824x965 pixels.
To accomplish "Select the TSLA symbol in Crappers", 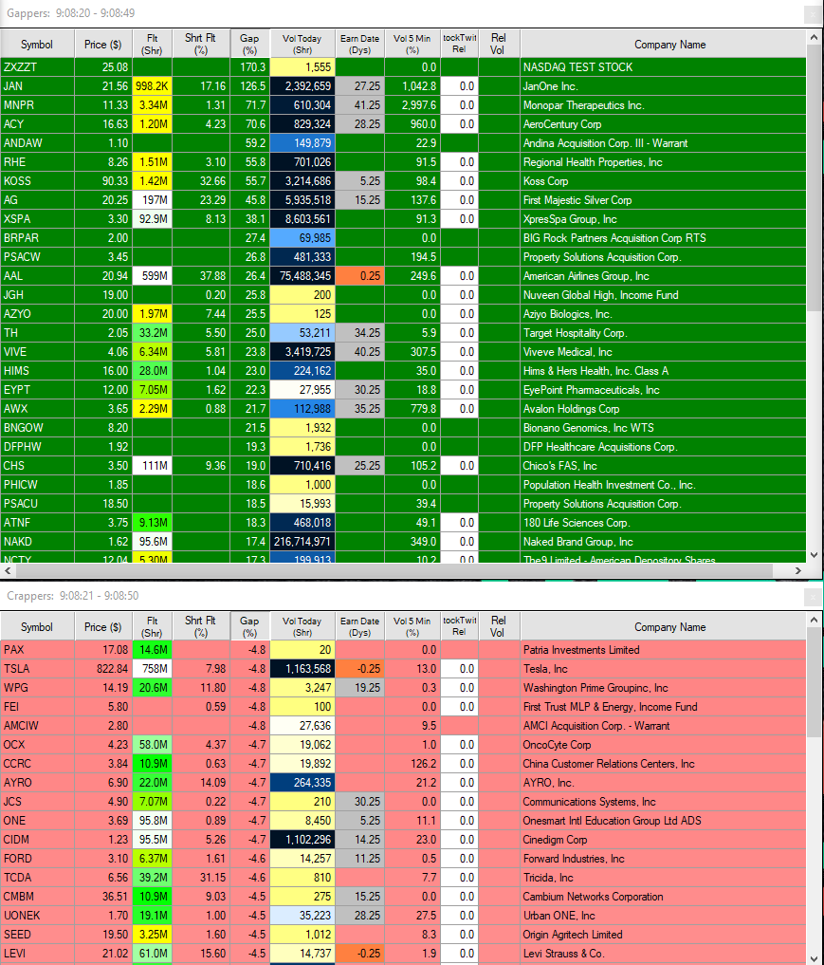I will pyautogui.click(x=38, y=669).
